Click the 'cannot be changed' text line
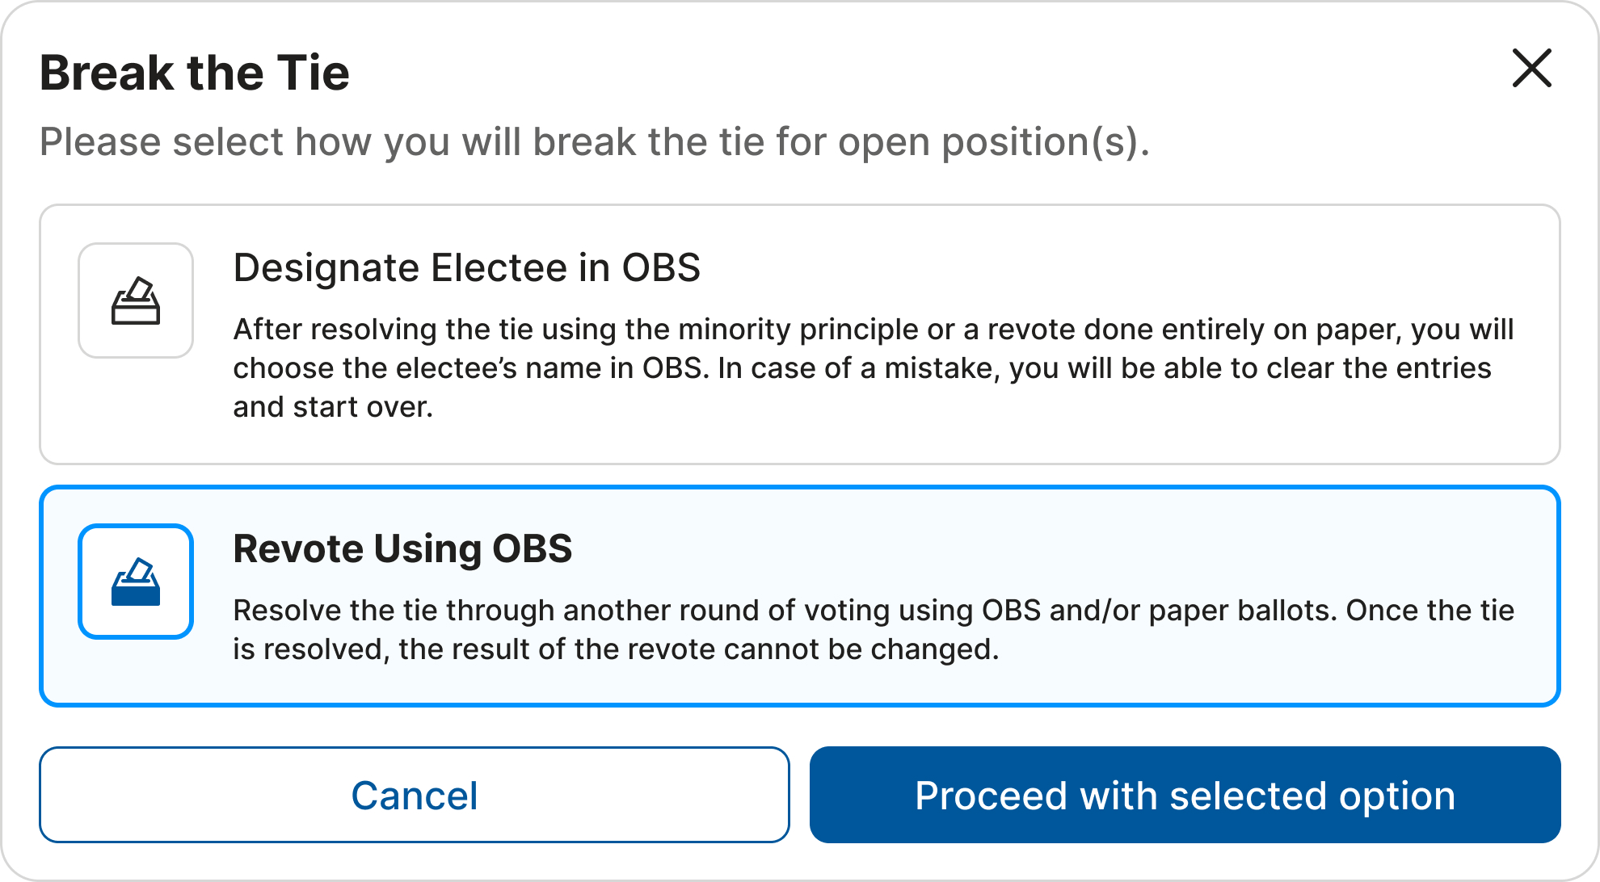The image size is (1600, 882). [616, 649]
